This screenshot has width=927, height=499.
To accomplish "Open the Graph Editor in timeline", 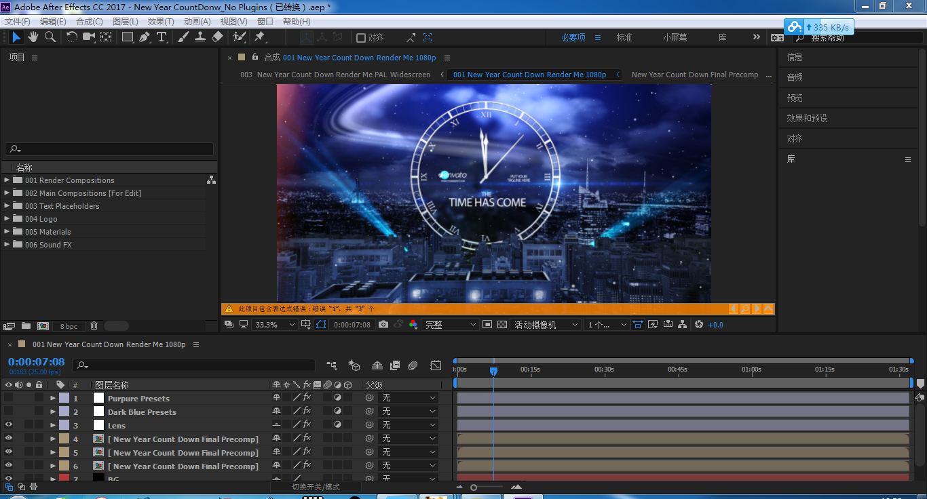I will tap(436, 365).
